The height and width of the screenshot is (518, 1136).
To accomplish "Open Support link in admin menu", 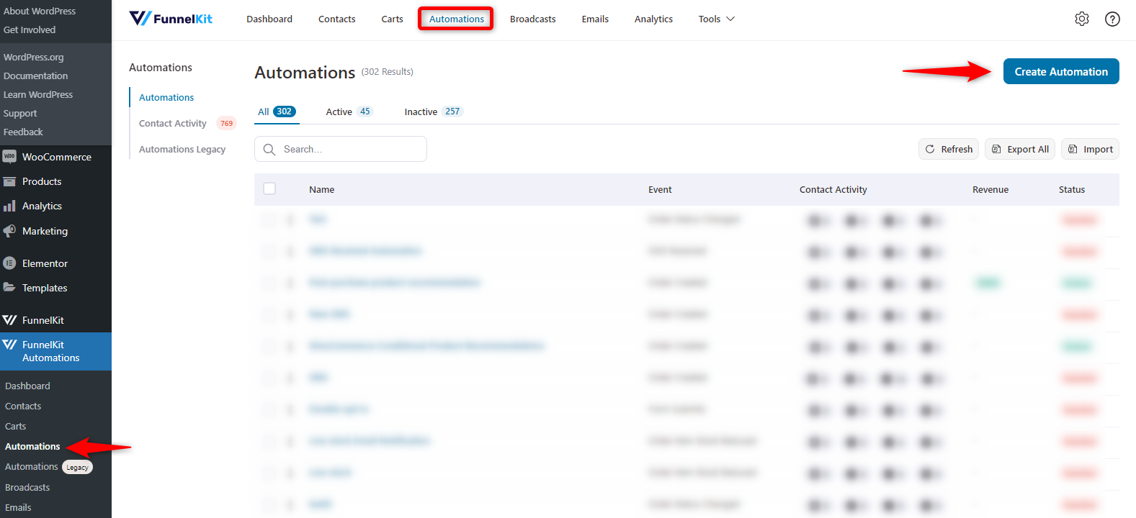I will coord(20,113).
